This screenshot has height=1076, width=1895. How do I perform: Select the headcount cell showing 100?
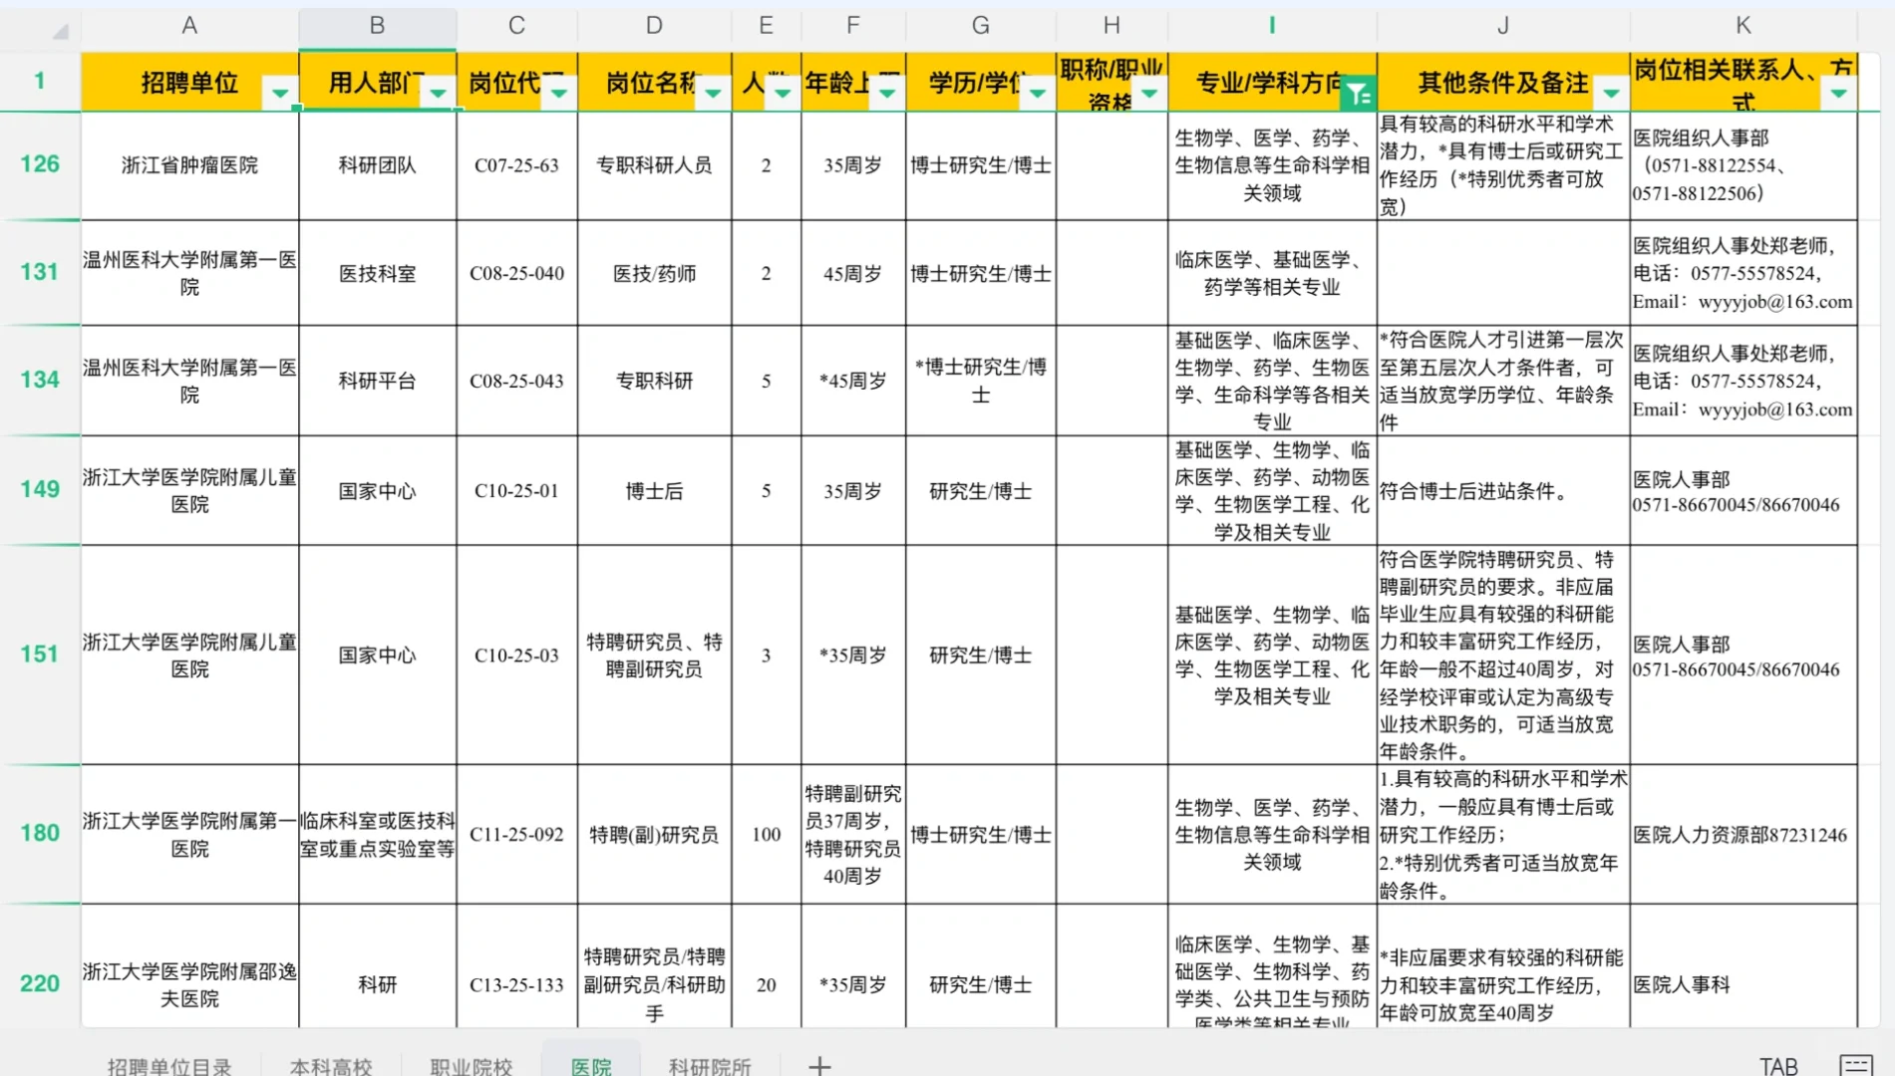click(766, 835)
